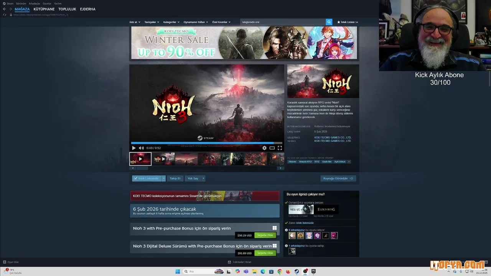
Task: Select second trailer thumbnail
Action: 163,159
